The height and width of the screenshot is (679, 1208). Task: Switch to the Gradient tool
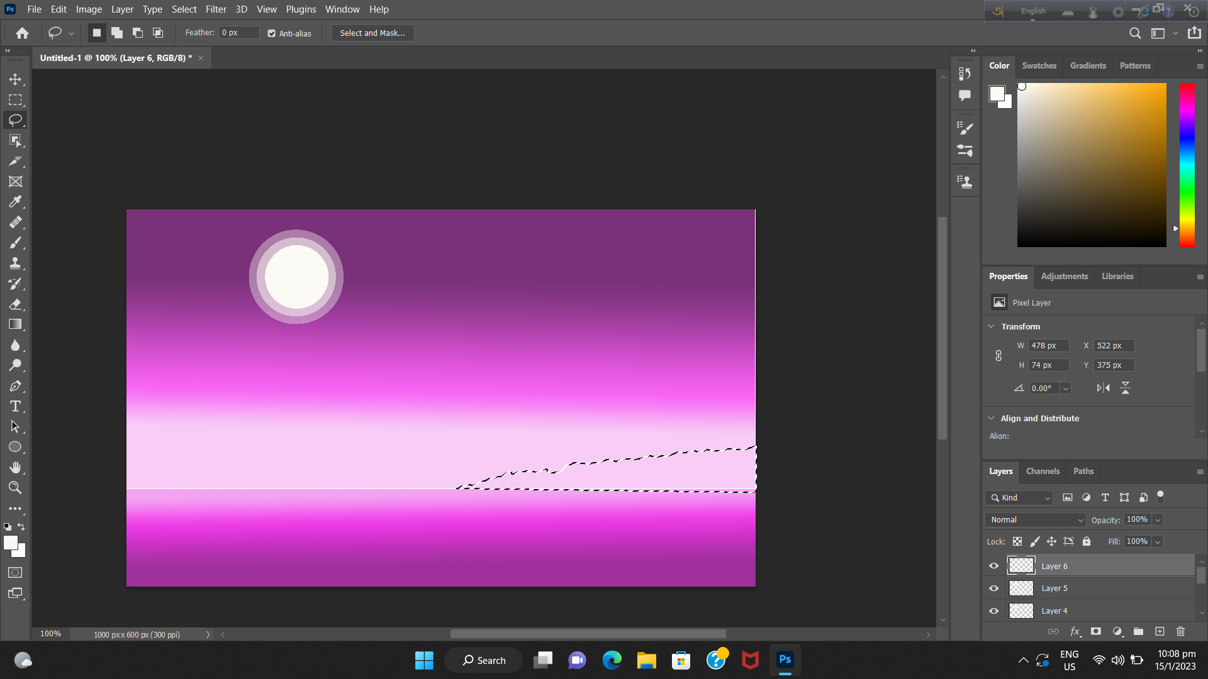(16, 324)
